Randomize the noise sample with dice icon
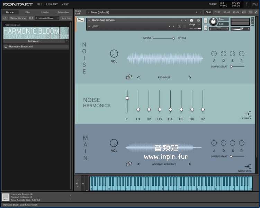 tap(129, 77)
